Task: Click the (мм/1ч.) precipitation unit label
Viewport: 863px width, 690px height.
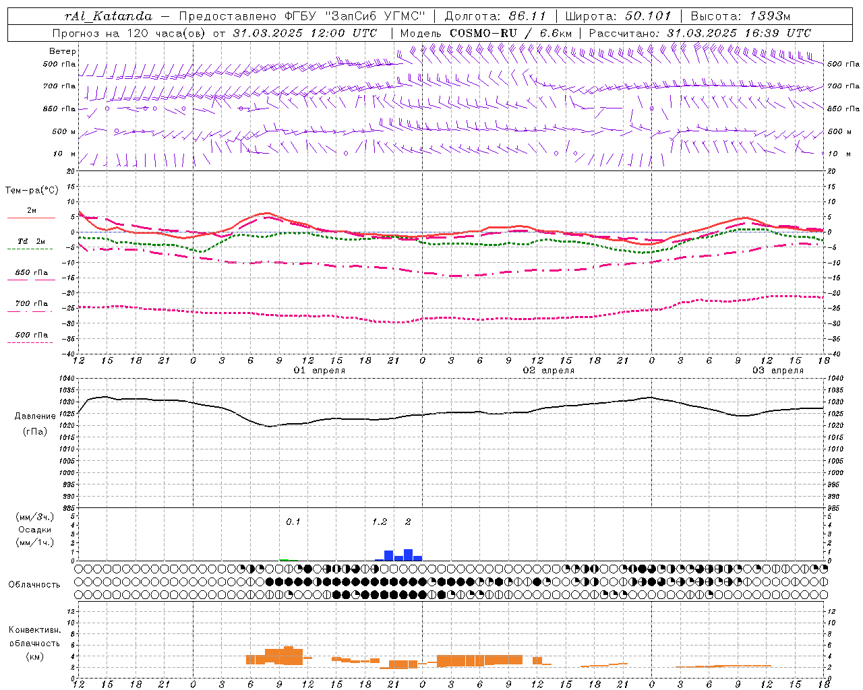Action: tap(35, 542)
